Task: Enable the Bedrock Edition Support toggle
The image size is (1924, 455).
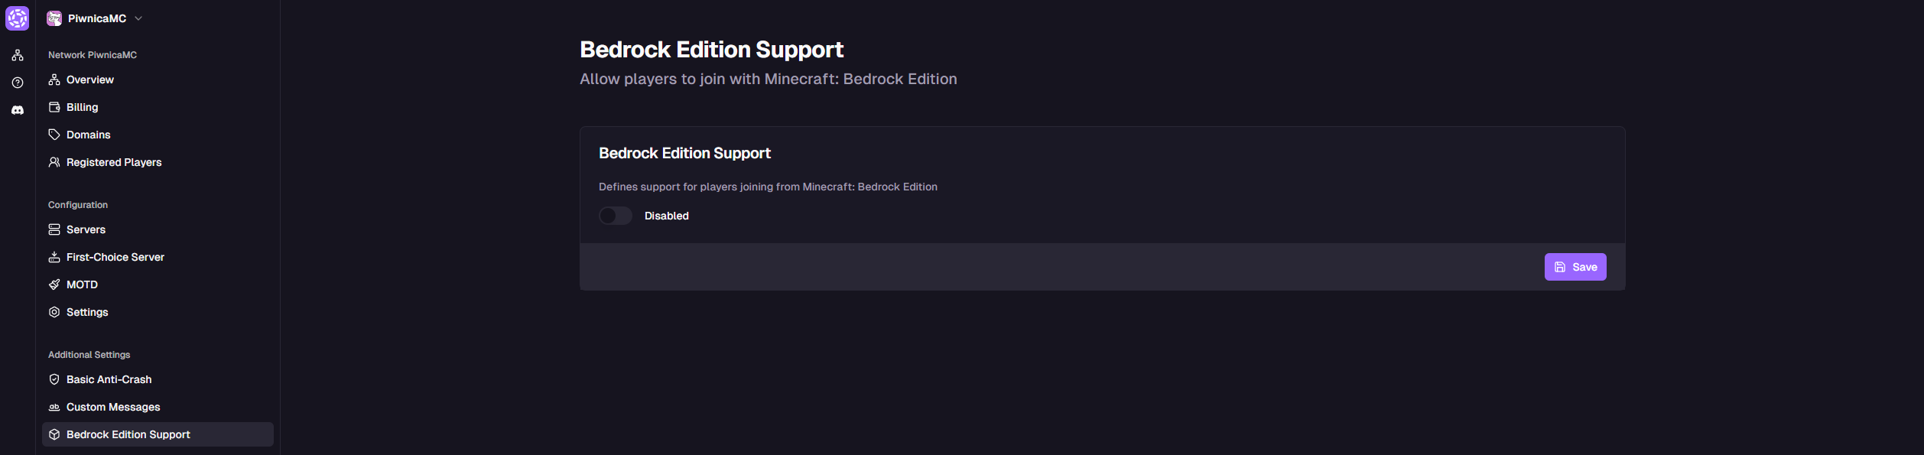Action: tap(616, 216)
